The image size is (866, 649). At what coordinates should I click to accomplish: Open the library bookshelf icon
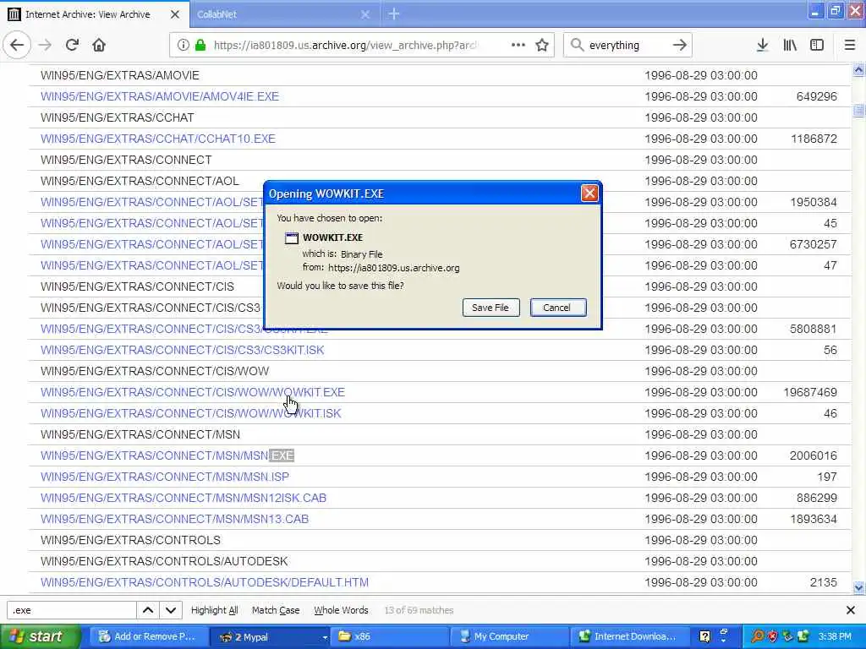click(x=790, y=46)
